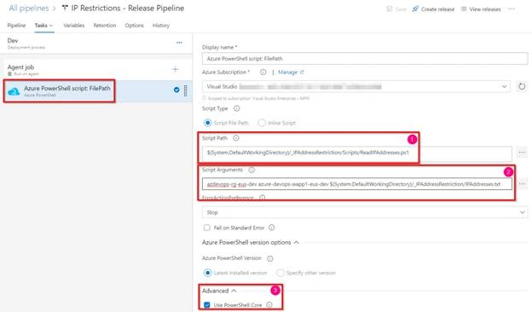Screen dimensions: 532x312
Task: Click the Save button
Action: tap(396, 9)
